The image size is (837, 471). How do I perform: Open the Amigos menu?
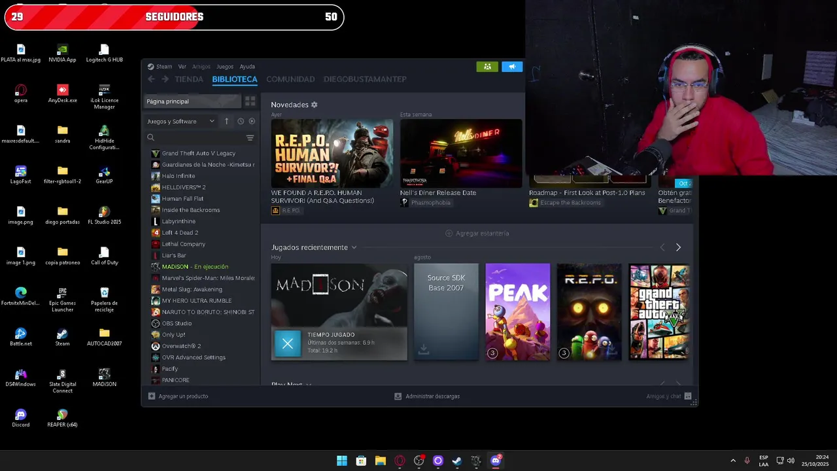tap(201, 67)
